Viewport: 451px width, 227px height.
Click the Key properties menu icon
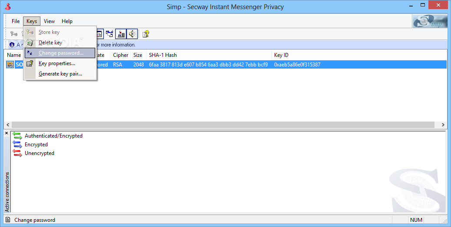tap(30, 63)
